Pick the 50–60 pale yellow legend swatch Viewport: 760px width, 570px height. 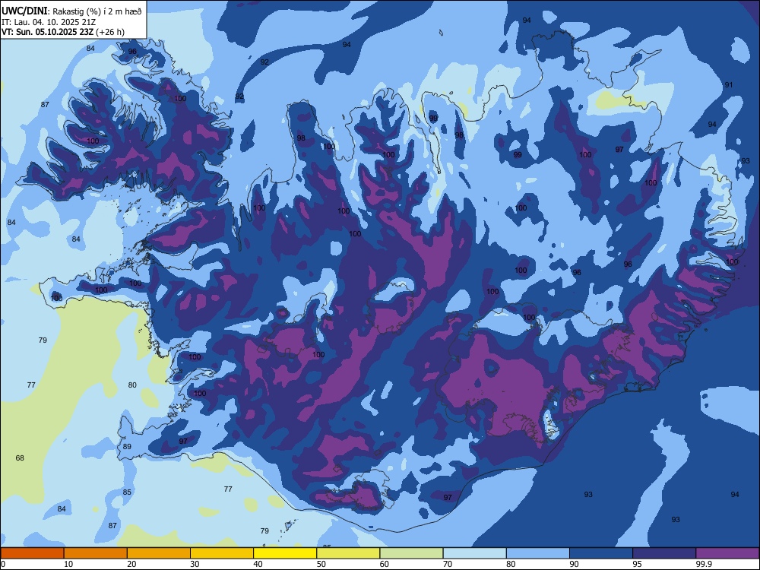[x=349, y=553]
